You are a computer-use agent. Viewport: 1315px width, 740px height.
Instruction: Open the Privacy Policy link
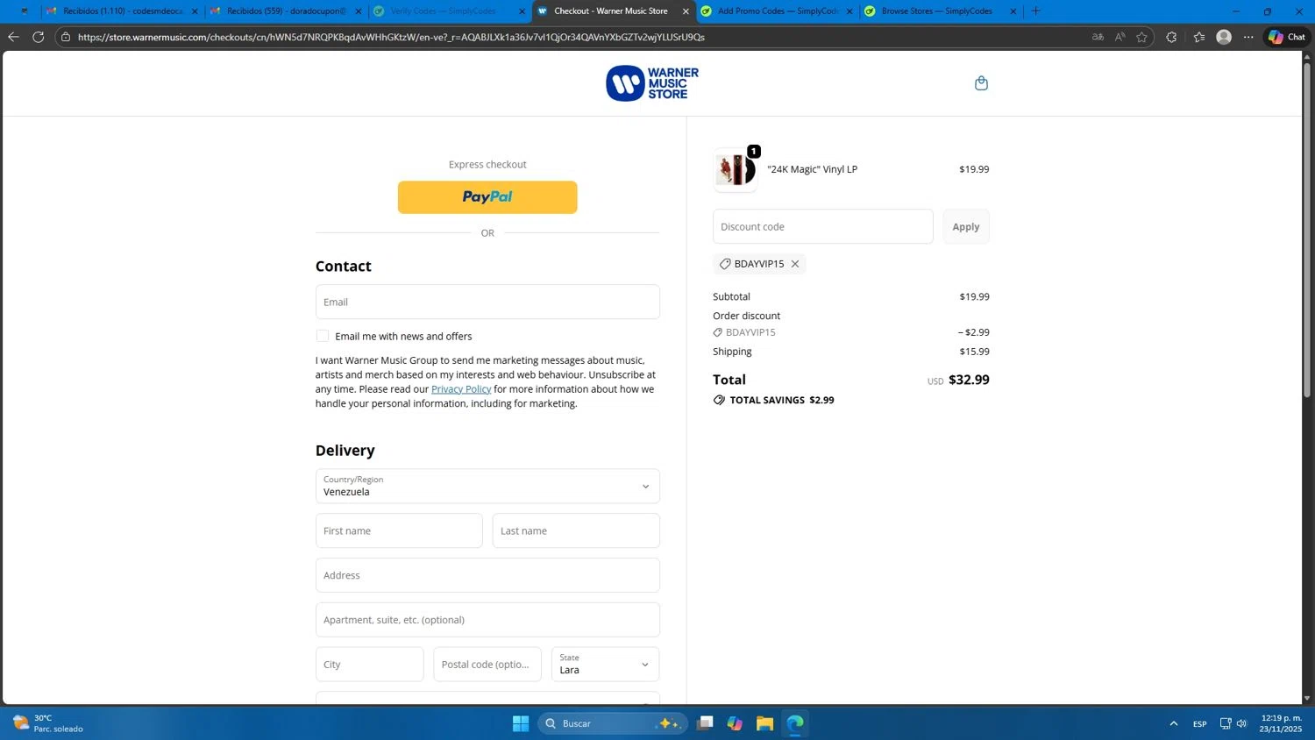tap(461, 389)
